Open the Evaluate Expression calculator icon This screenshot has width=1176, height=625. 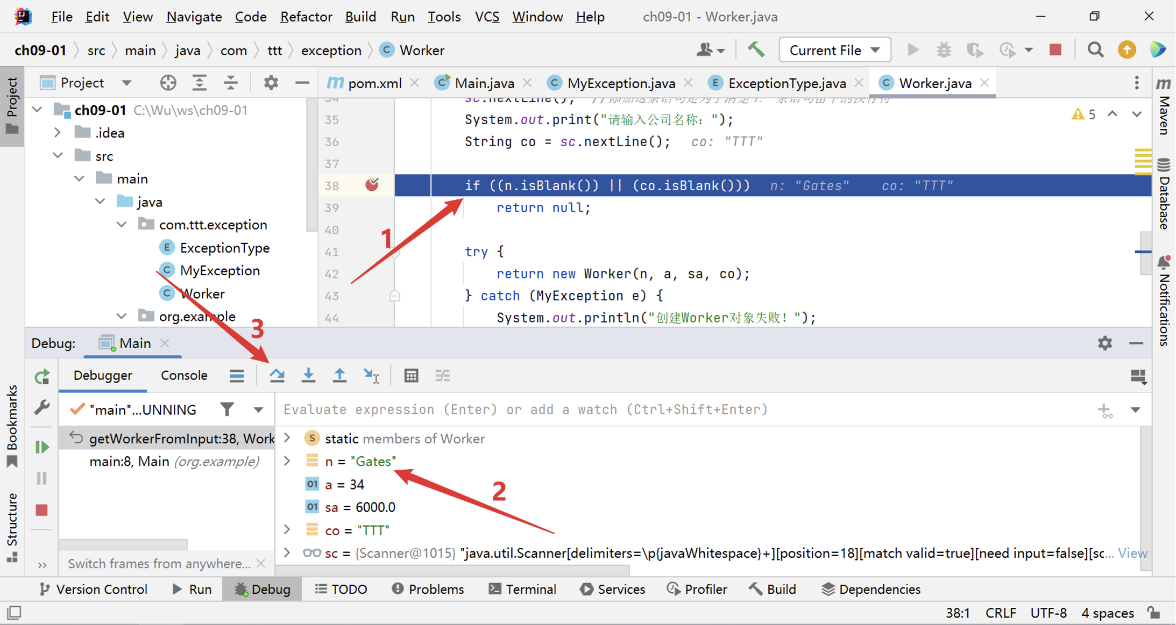point(411,376)
